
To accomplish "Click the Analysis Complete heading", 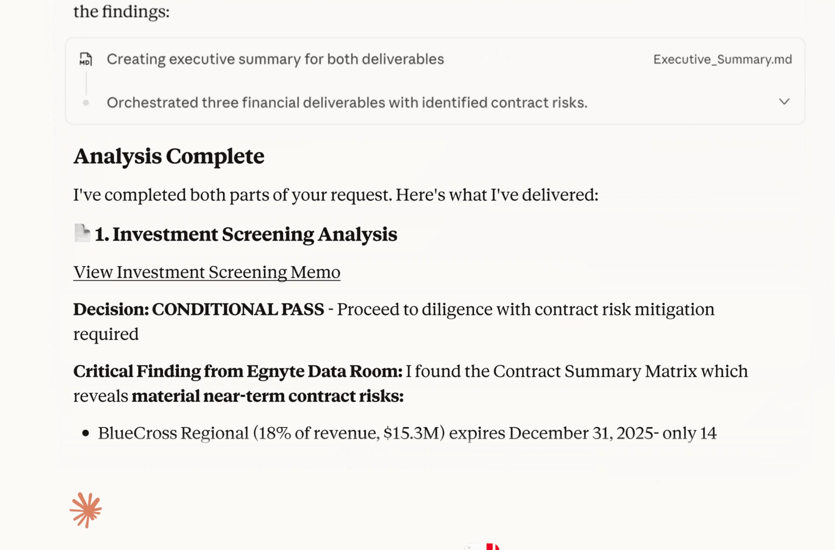I will 169,156.
